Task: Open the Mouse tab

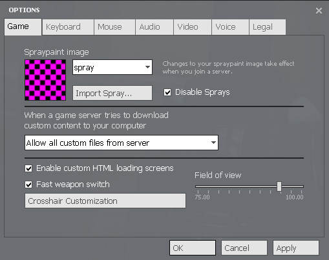Action: click(x=114, y=27)
